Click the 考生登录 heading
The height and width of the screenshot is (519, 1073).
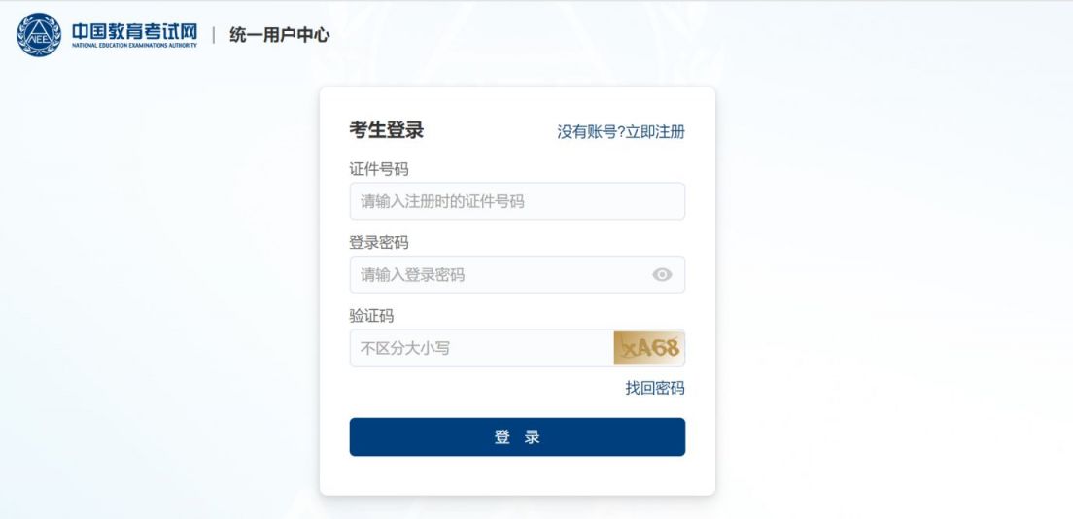387,130
